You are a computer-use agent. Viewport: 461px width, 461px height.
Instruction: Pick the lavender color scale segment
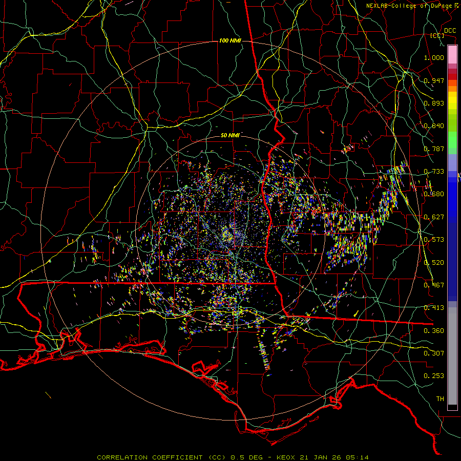tap(452, 162)
